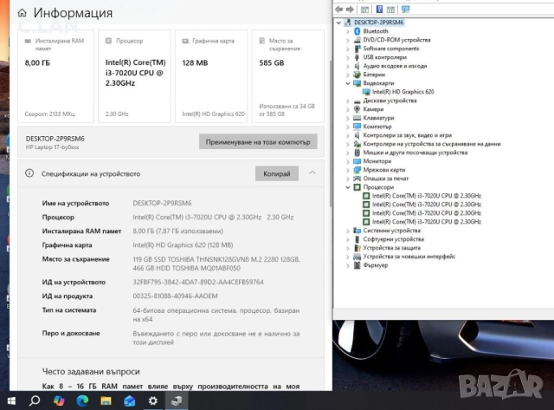
Task: Open the Windows Start button
Action: [x=11, y=400]
